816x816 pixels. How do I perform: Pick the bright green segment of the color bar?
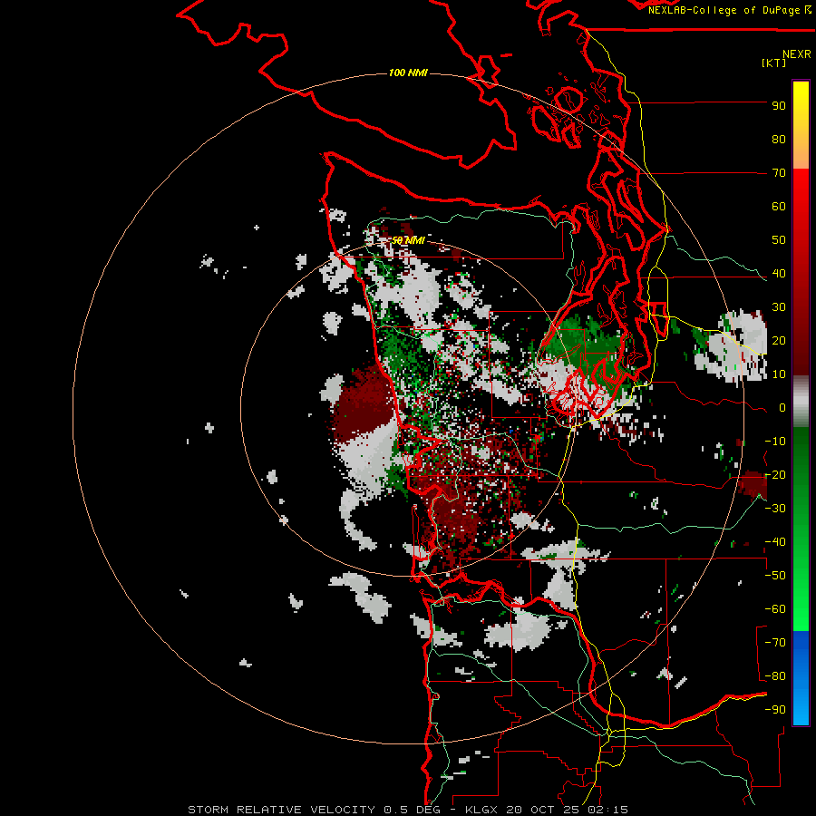[801, 598]
